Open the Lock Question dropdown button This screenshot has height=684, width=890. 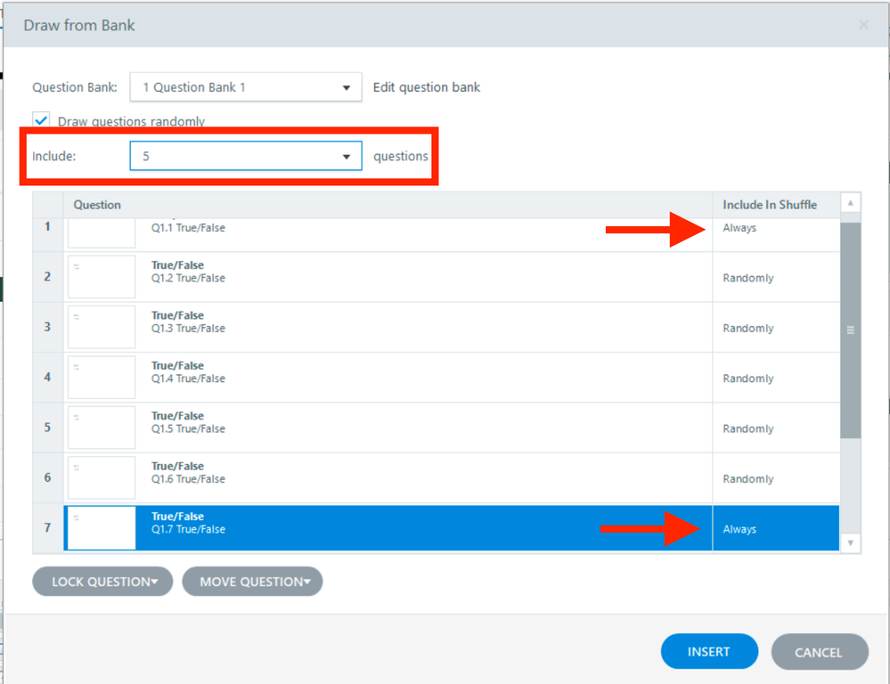pyautogui.click(x=103, y=582)
